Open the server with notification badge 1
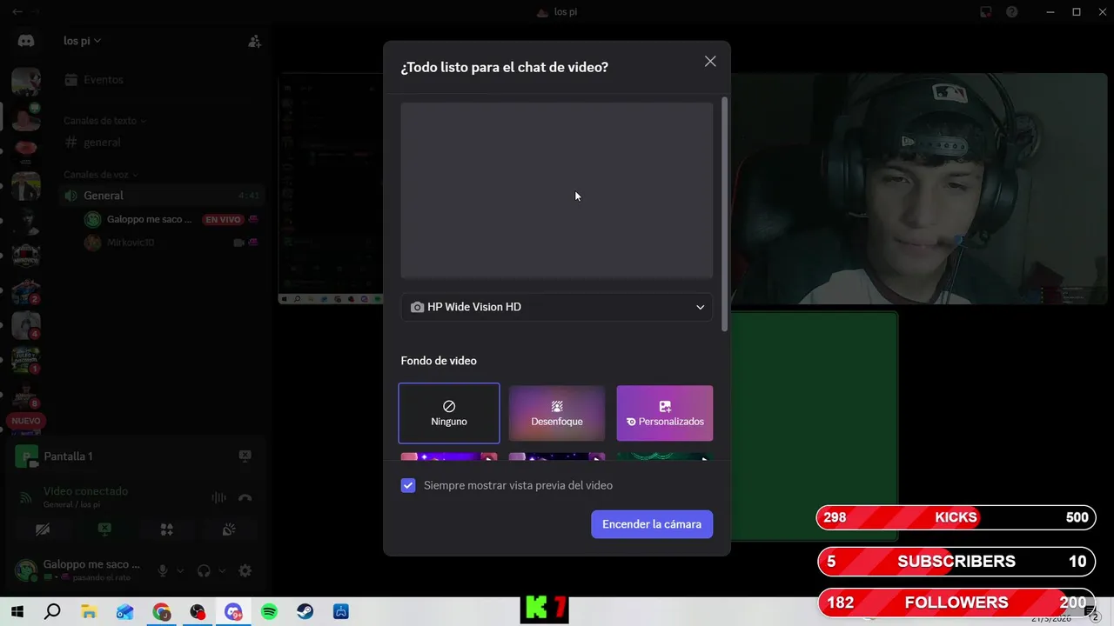The image size is (1114, 626). (26, 360)
